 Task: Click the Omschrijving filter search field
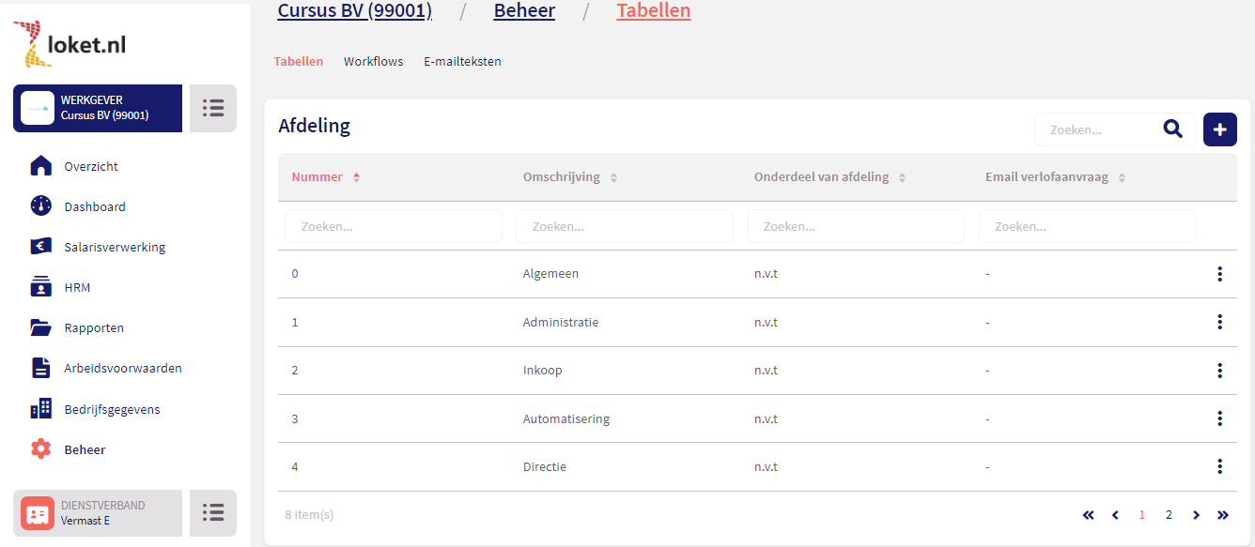[624, 226]
